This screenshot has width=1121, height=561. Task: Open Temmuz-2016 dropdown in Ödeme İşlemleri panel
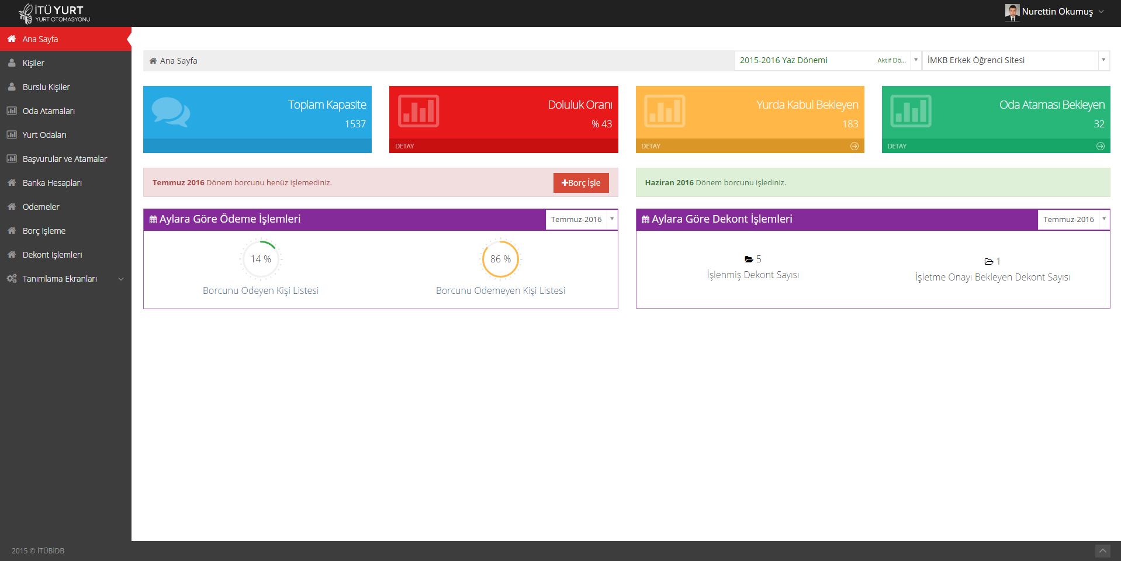pyautogui.click(x=582, y=219)
